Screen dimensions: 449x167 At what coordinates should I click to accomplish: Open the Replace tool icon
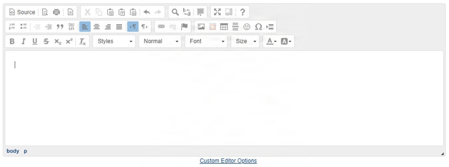coord(187,12)
